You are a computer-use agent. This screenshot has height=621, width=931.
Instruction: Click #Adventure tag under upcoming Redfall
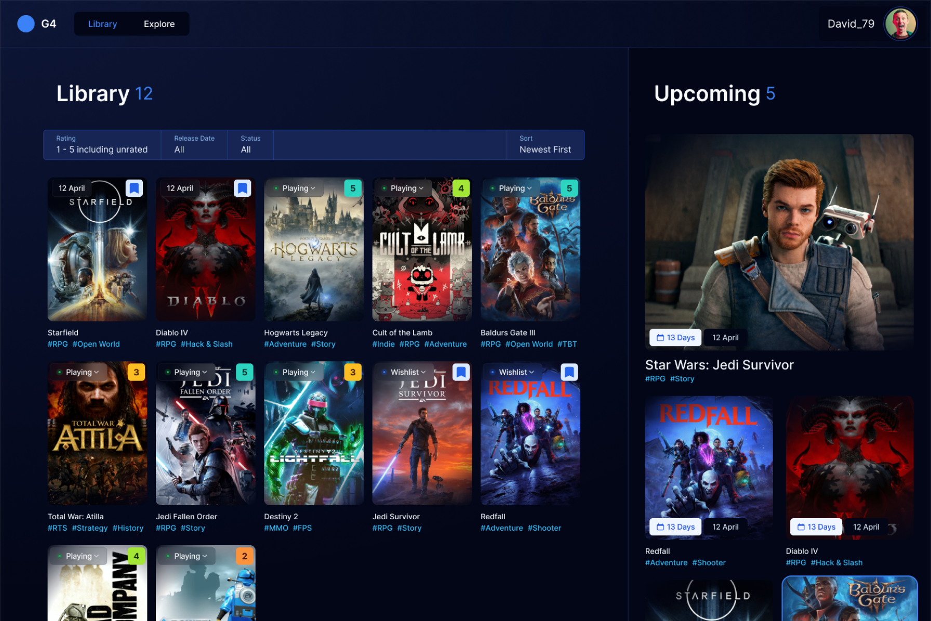666,562
